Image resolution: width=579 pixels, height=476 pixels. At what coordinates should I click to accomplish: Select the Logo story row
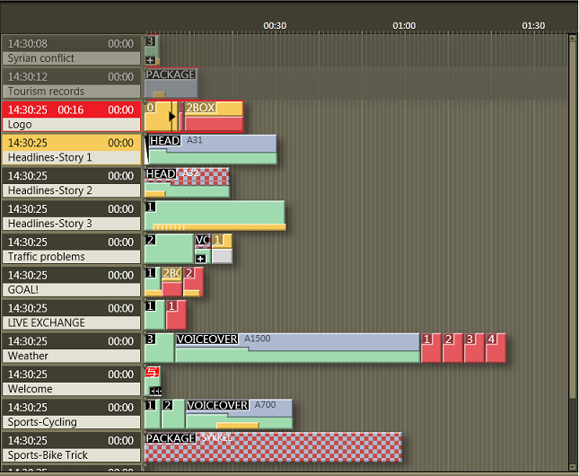[x=71, y=117]
